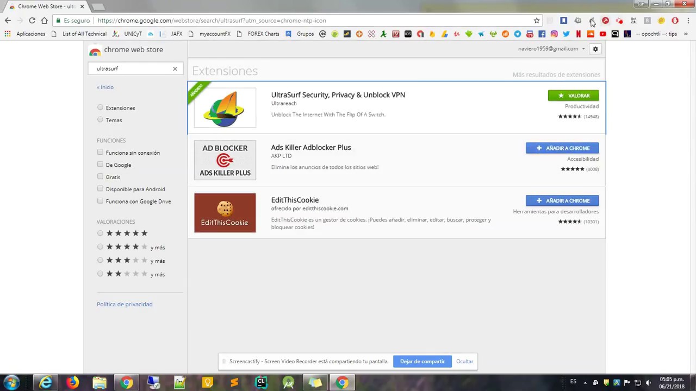696x391 pixels.
Task: Select the three stars y más filter
Action: (100, 260)
